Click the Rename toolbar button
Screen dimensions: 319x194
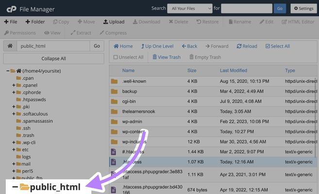point(240,22)
